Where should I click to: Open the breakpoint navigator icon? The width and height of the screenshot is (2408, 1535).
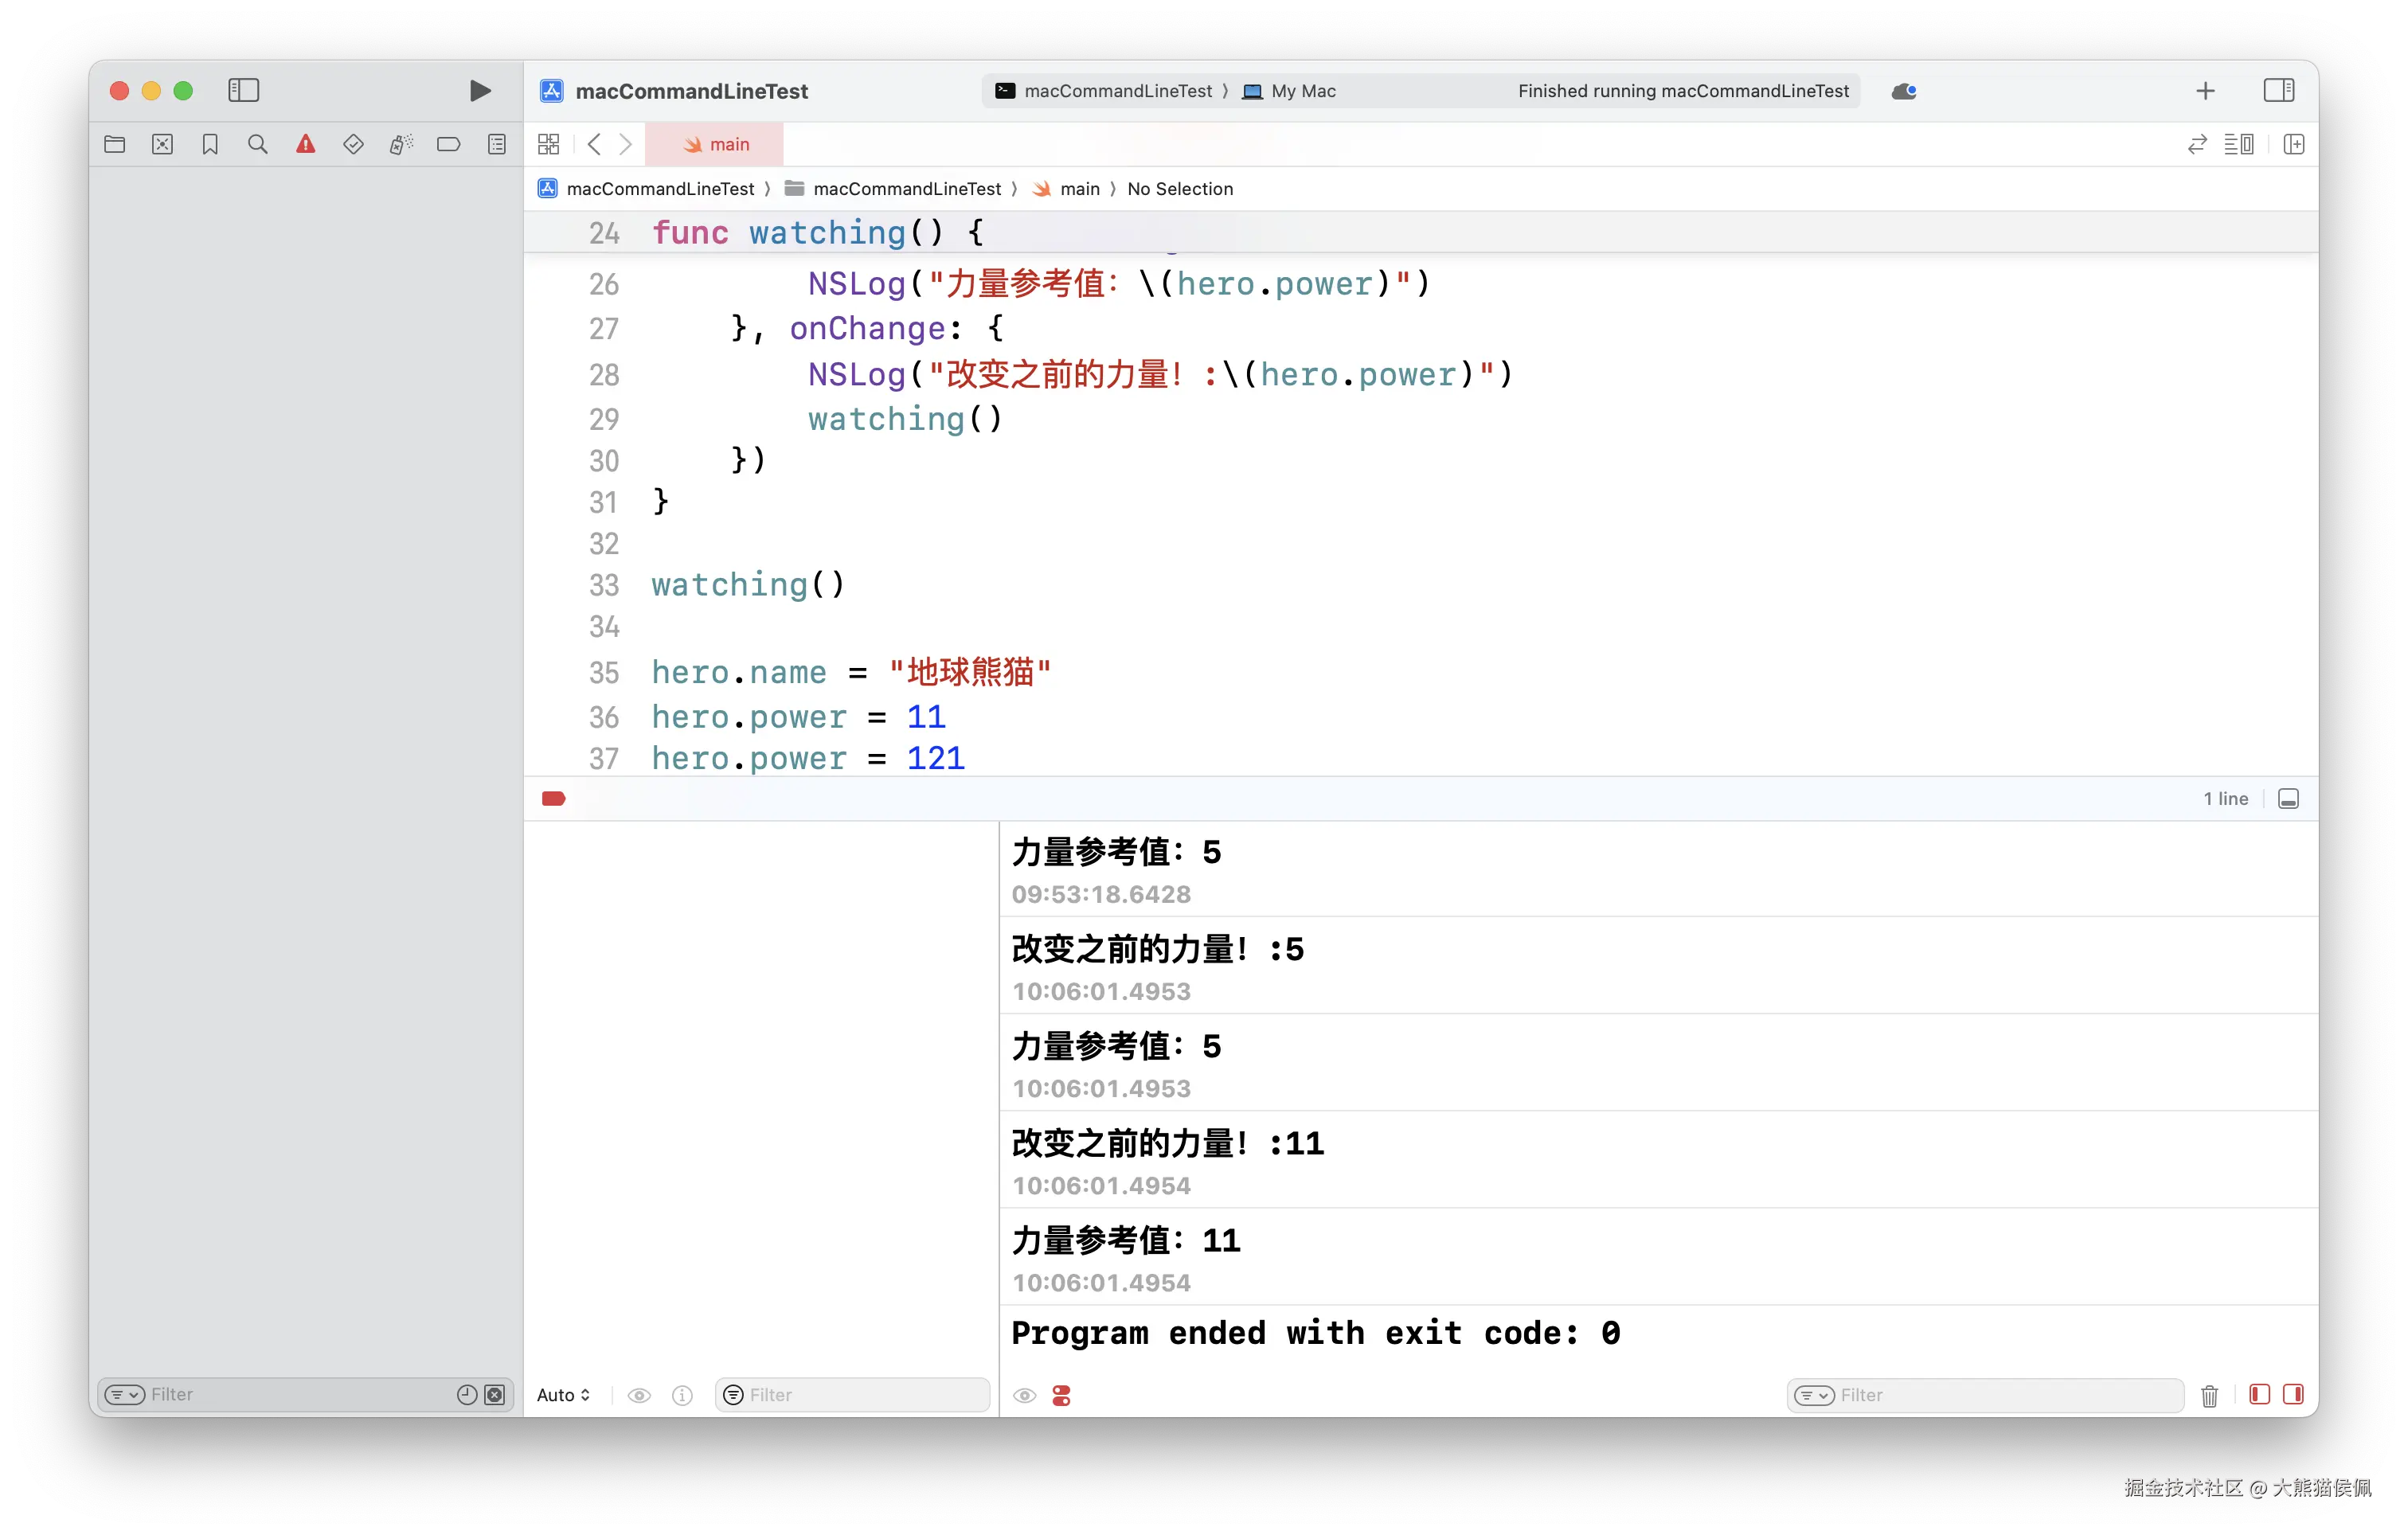(x=448, y=145)
